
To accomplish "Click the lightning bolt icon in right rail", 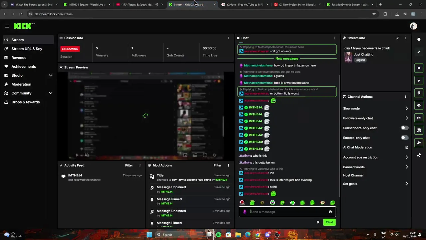I will coord(419,80).
